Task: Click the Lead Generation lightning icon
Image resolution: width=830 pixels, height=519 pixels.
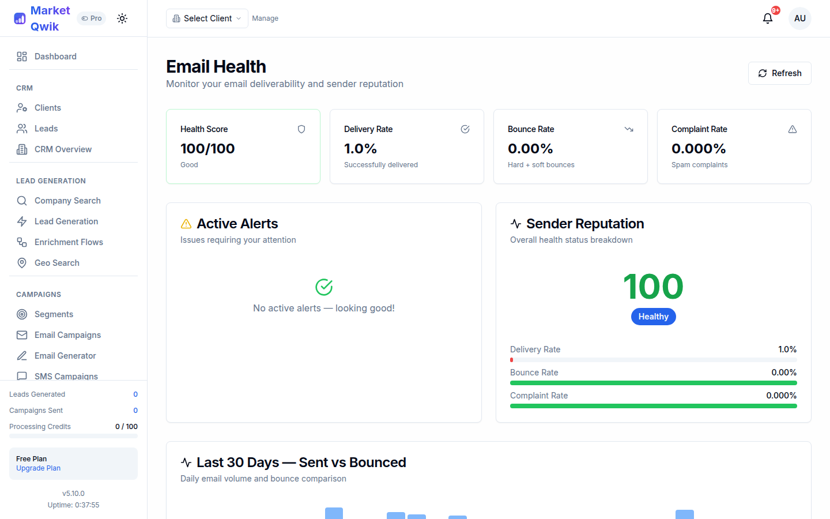Action: coord(21,221)
